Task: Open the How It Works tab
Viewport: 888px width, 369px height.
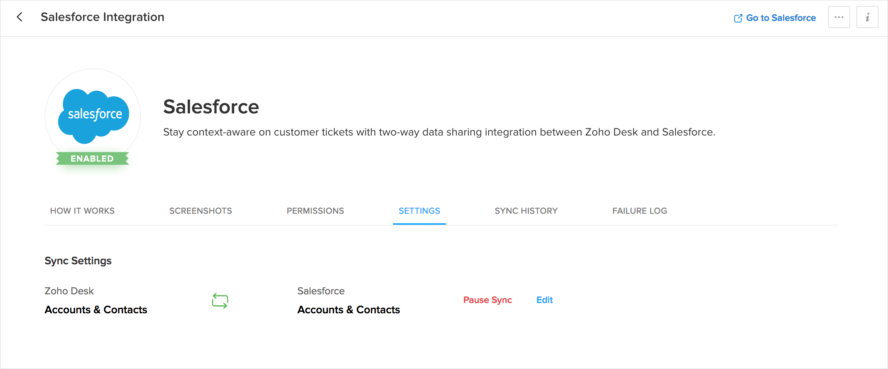Action: 82,211
